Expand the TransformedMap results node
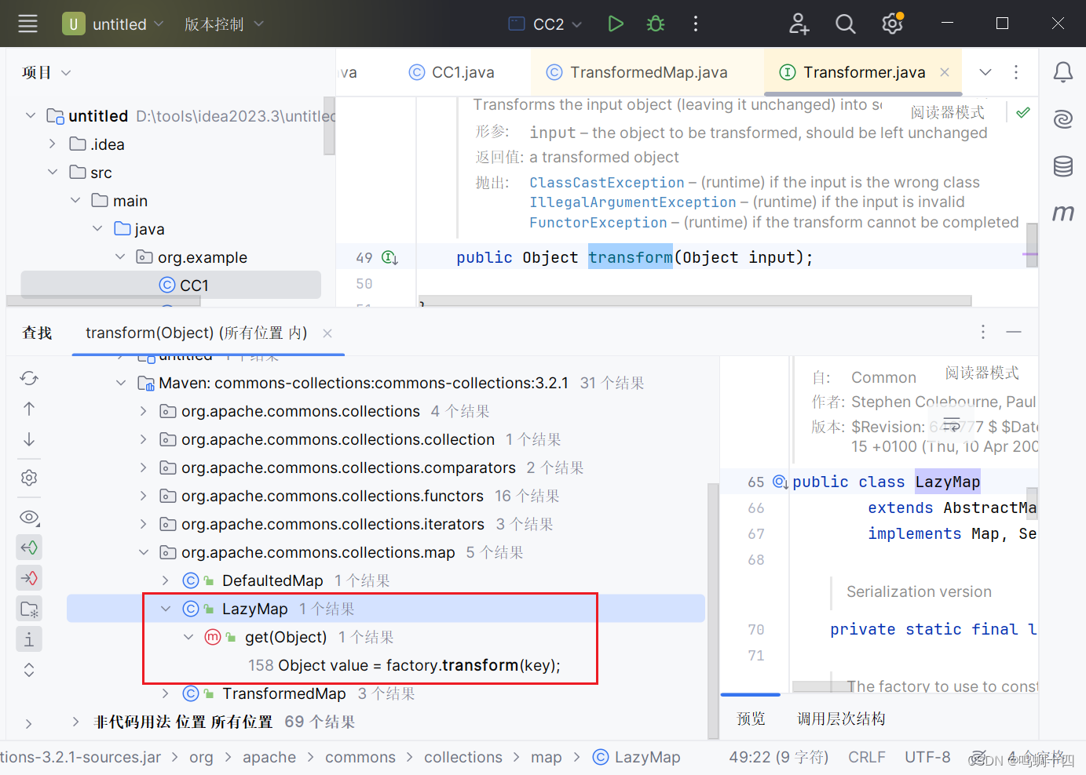Screen dimensions: 1086x775 pyautogui.click(x=166, y=693)
